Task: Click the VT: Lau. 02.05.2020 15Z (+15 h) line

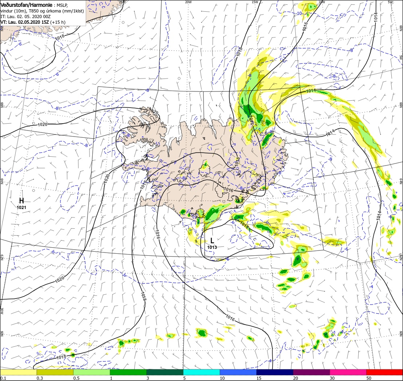Action: [33, 22]
